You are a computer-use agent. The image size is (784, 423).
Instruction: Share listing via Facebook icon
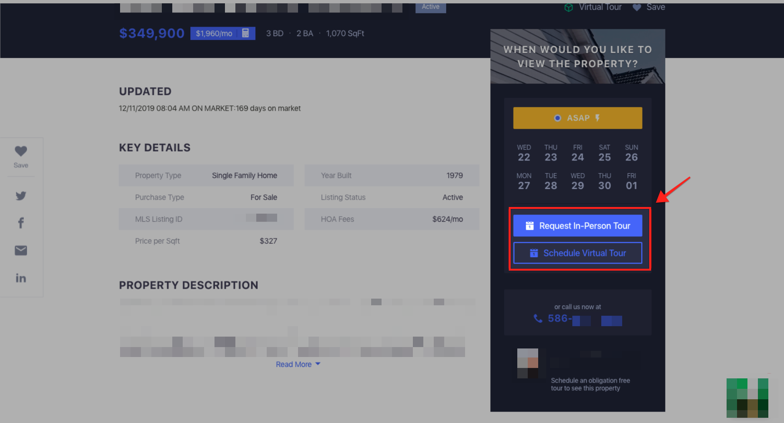click(x=21, y=223)
